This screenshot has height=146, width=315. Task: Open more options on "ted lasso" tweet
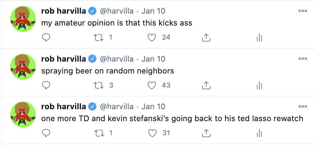click(302, 106)
